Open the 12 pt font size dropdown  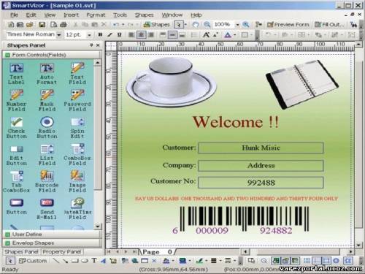(89, 35)
